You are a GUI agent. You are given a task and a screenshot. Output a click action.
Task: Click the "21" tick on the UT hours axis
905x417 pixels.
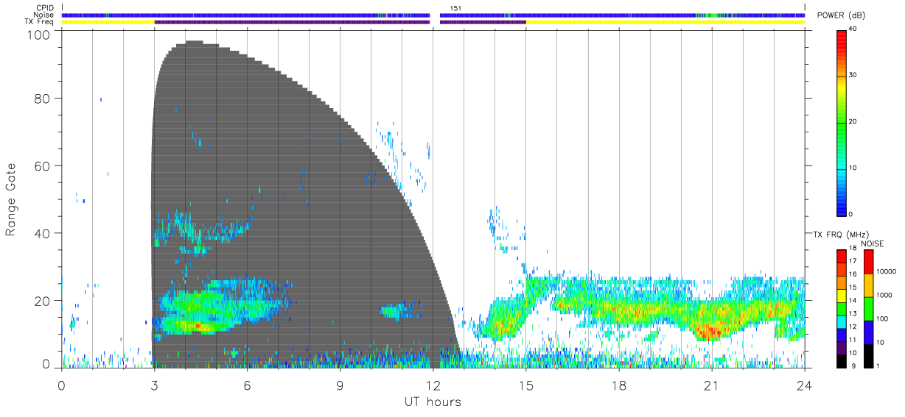(x=712, y=385)
